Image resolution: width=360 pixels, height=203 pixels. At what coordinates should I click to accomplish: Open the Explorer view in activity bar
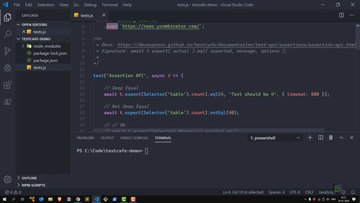coord(7,17)
